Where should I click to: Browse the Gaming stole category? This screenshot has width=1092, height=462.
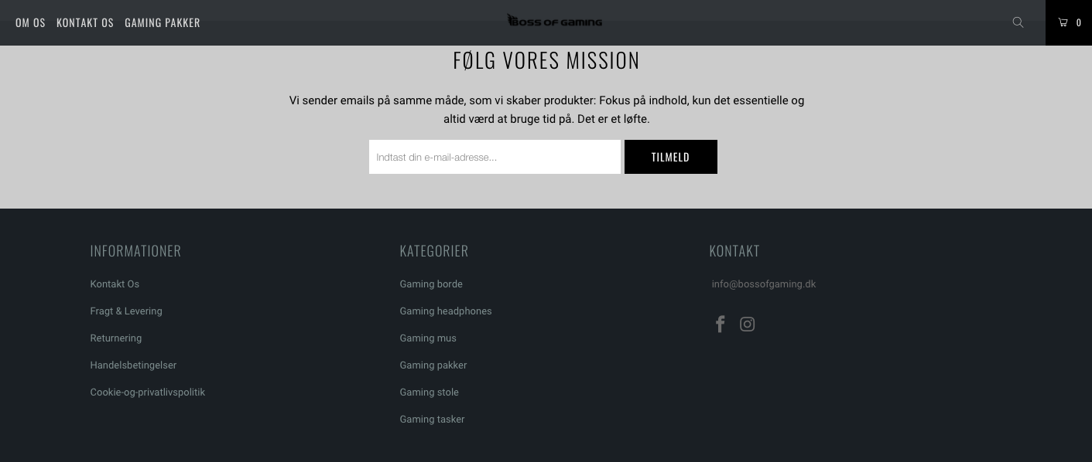click(x=430, y=392)
